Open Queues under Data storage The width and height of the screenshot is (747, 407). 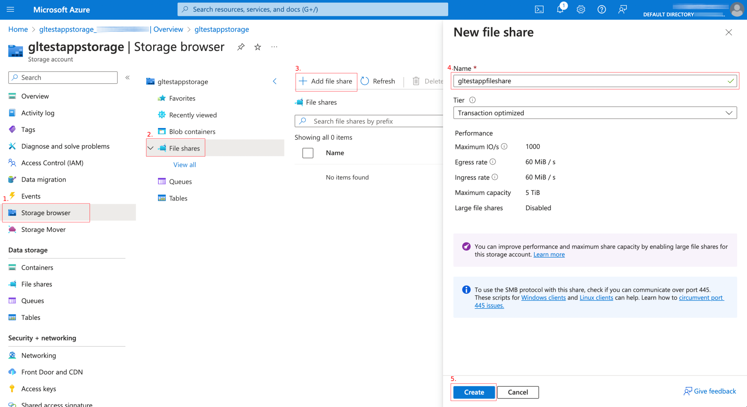(33, 301)
